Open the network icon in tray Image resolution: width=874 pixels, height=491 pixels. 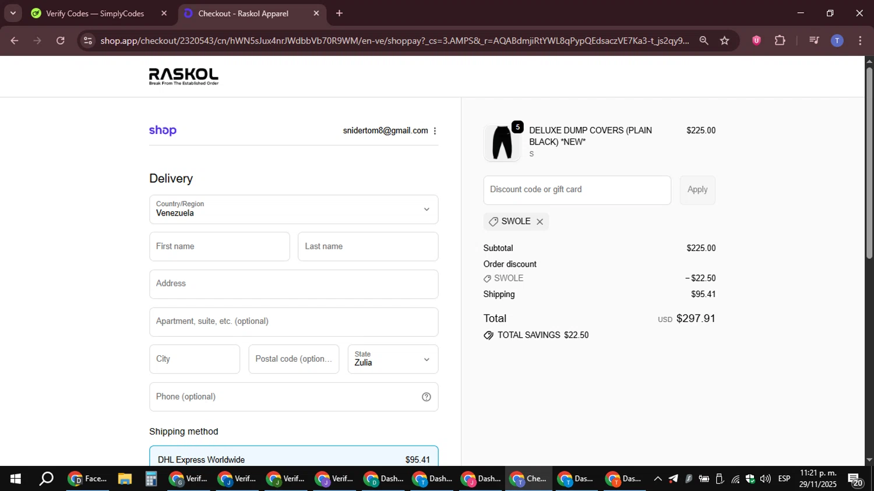click(735, 479)
